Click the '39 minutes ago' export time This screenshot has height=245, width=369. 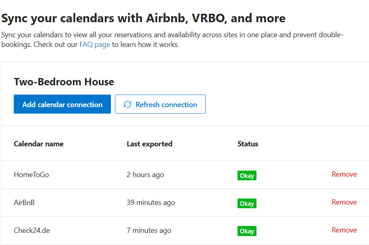click(x=151, y=203)
